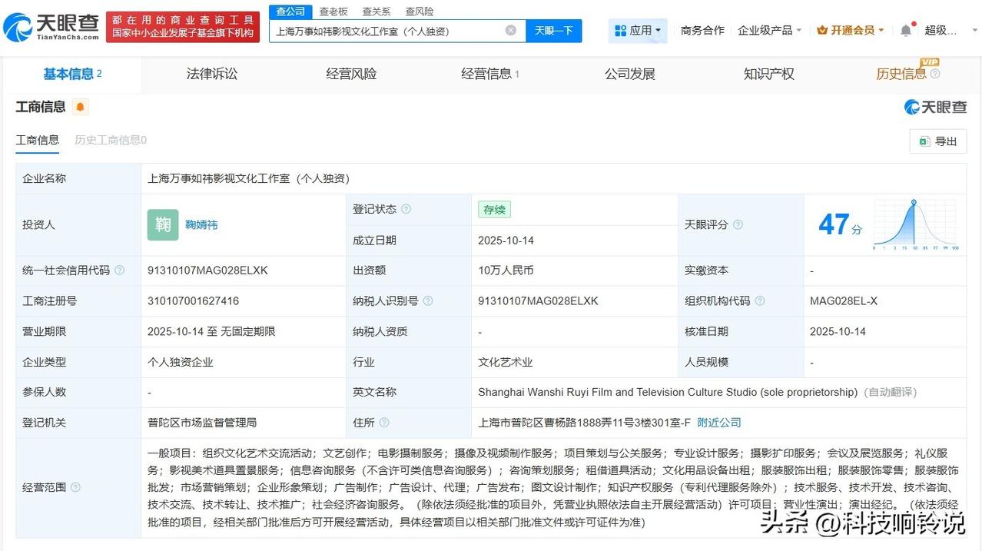Click the score distribution chart

[x=914, y=224]
